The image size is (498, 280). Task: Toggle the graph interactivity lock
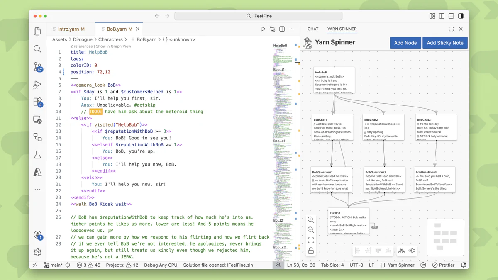click(311, 251)
